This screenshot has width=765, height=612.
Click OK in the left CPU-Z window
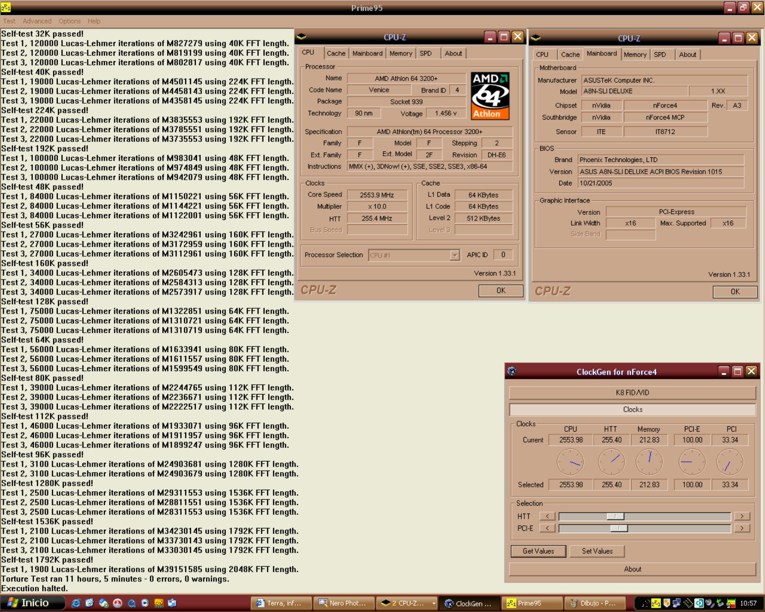tap(500, 291)
